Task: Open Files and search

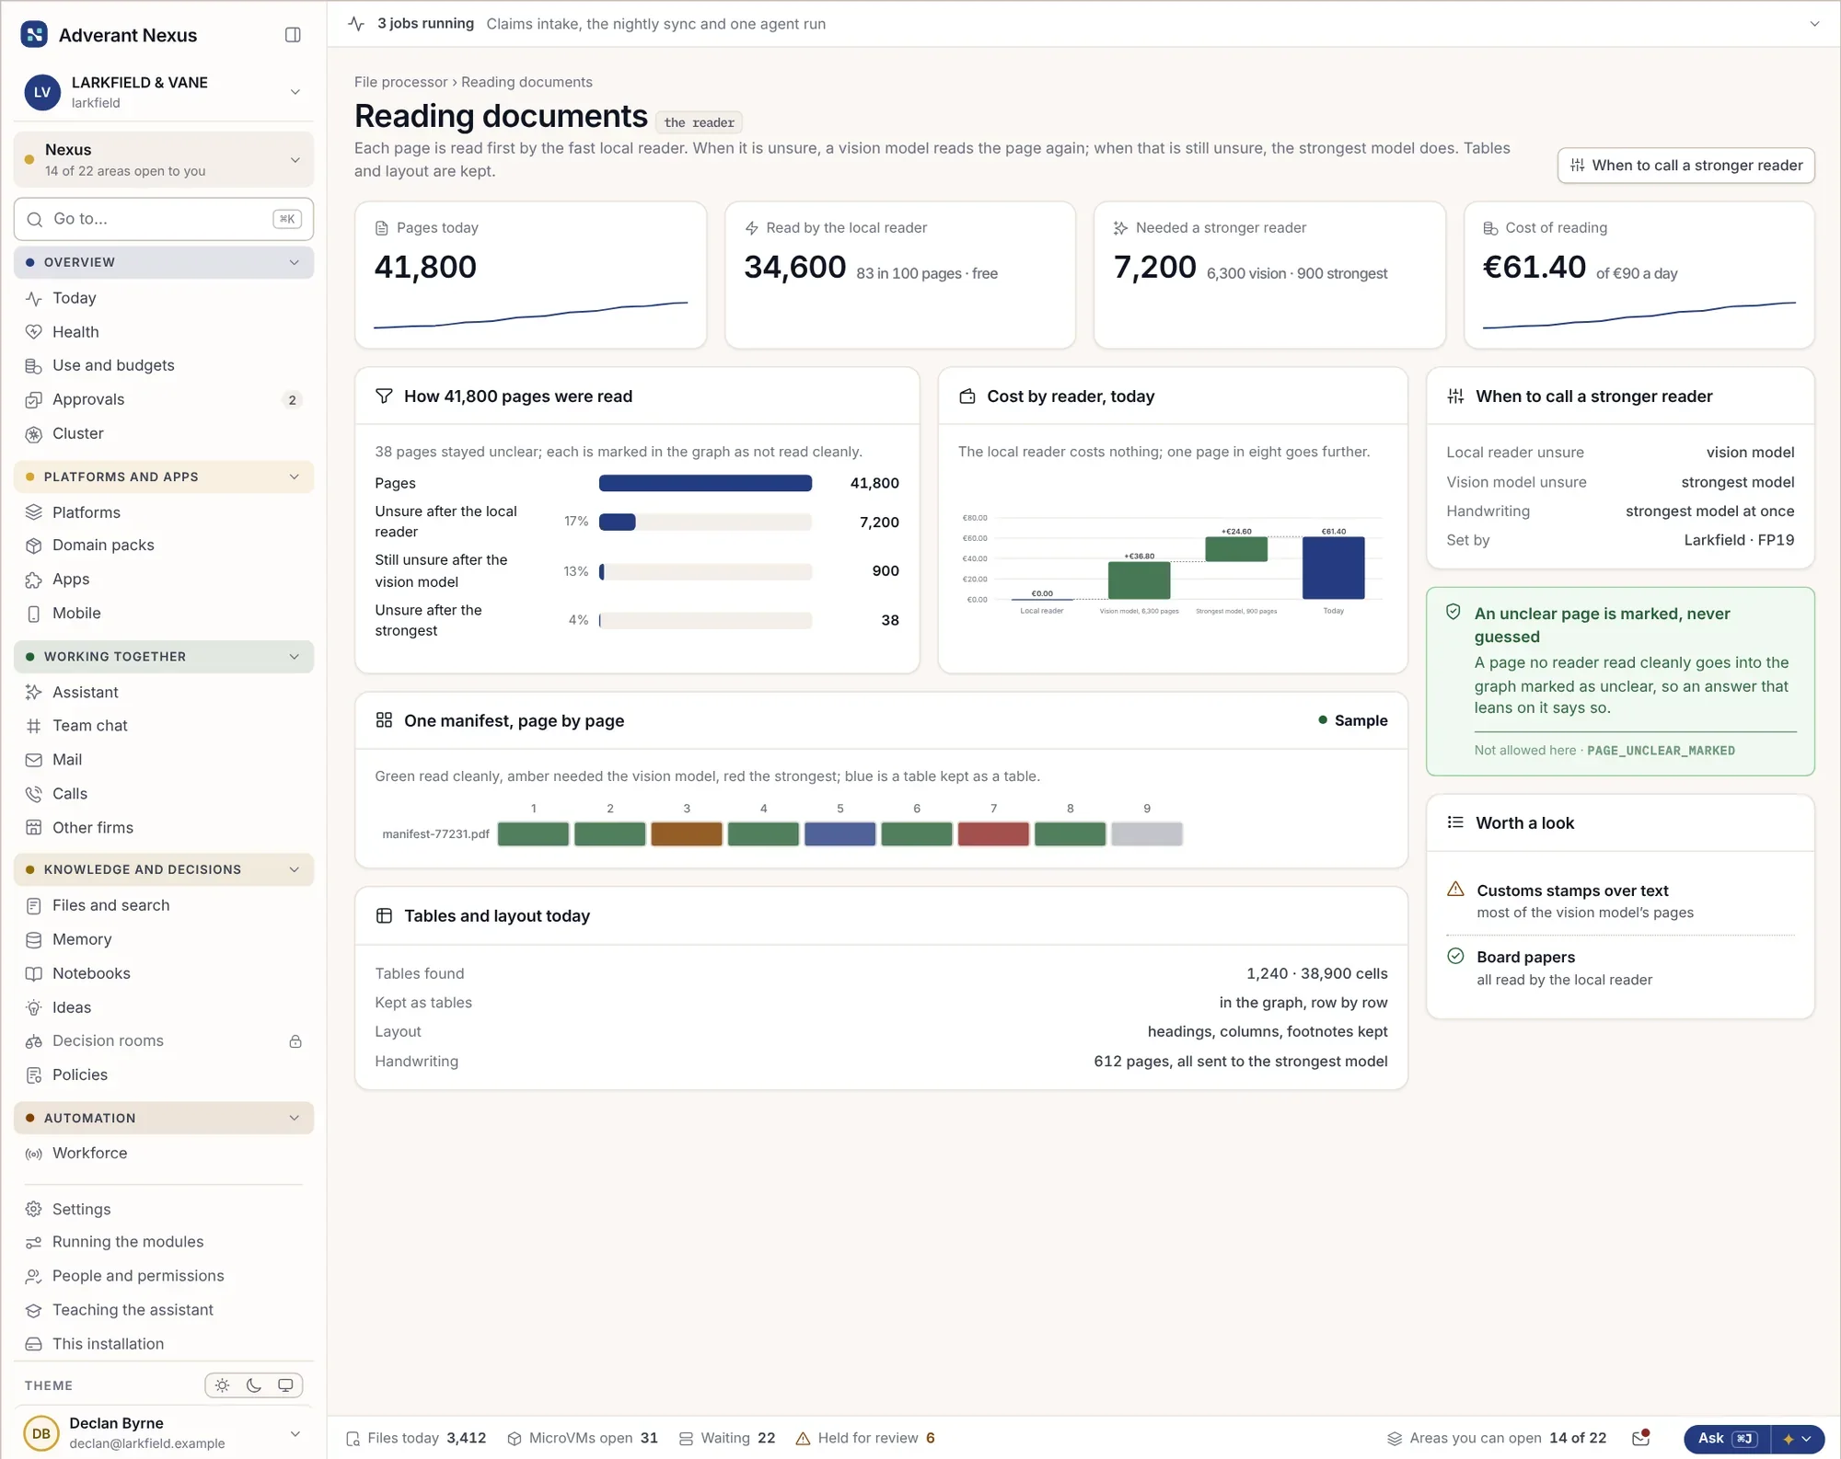Action: 164,905
